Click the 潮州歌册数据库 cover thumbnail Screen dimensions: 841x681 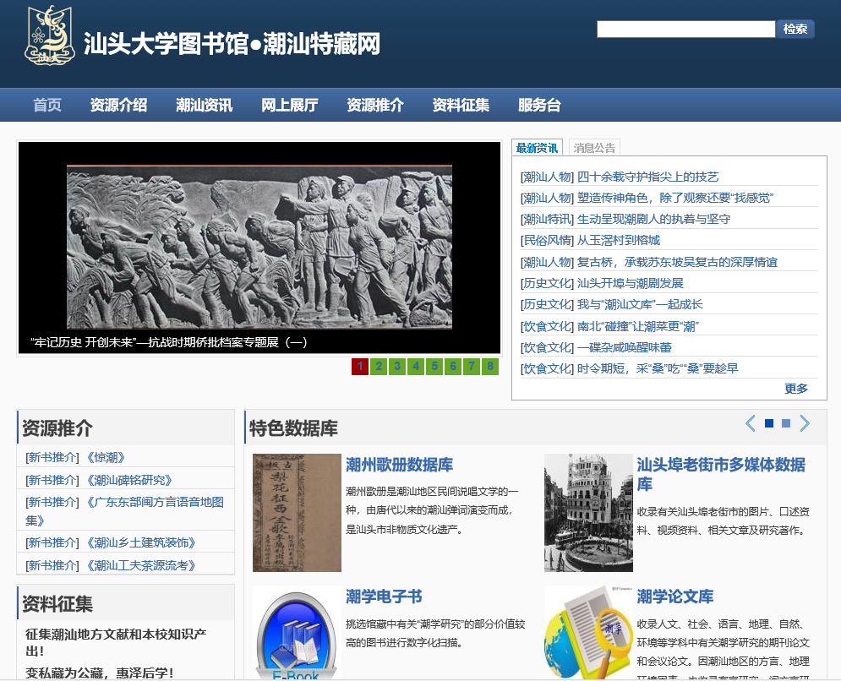(297, 512)
